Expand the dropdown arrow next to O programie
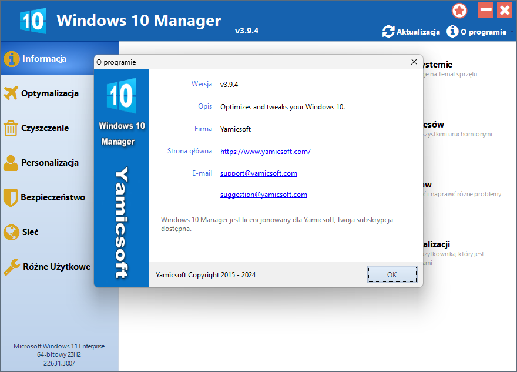Image resolution: width=517 pixels, height=372 pixels. tap(512, 32)
